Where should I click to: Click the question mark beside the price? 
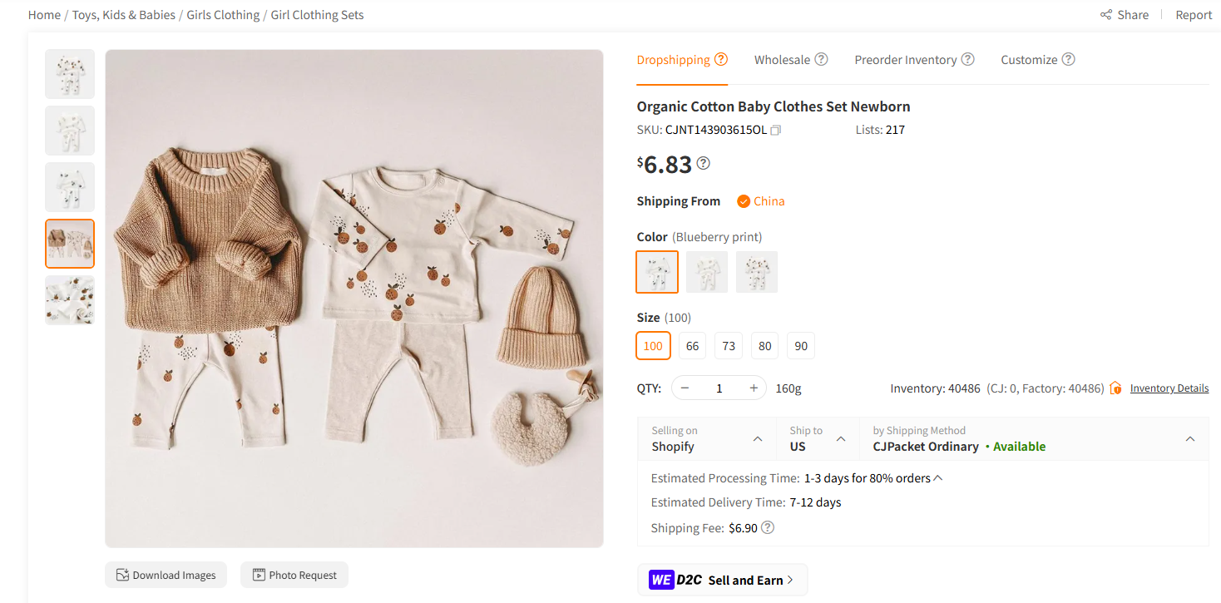coord(703,163)
